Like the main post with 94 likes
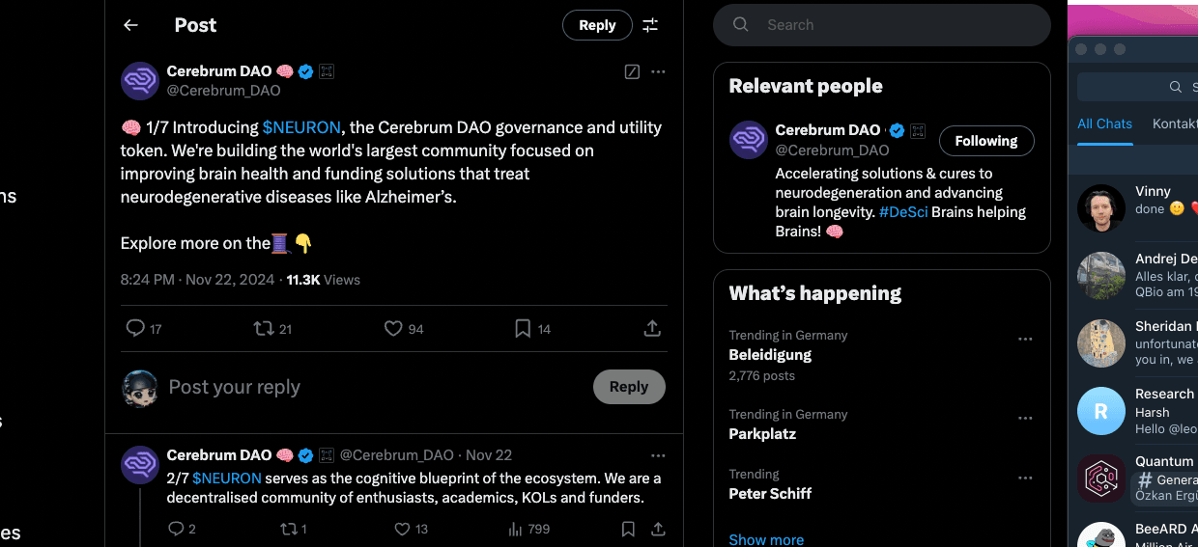 coord(393,329)
